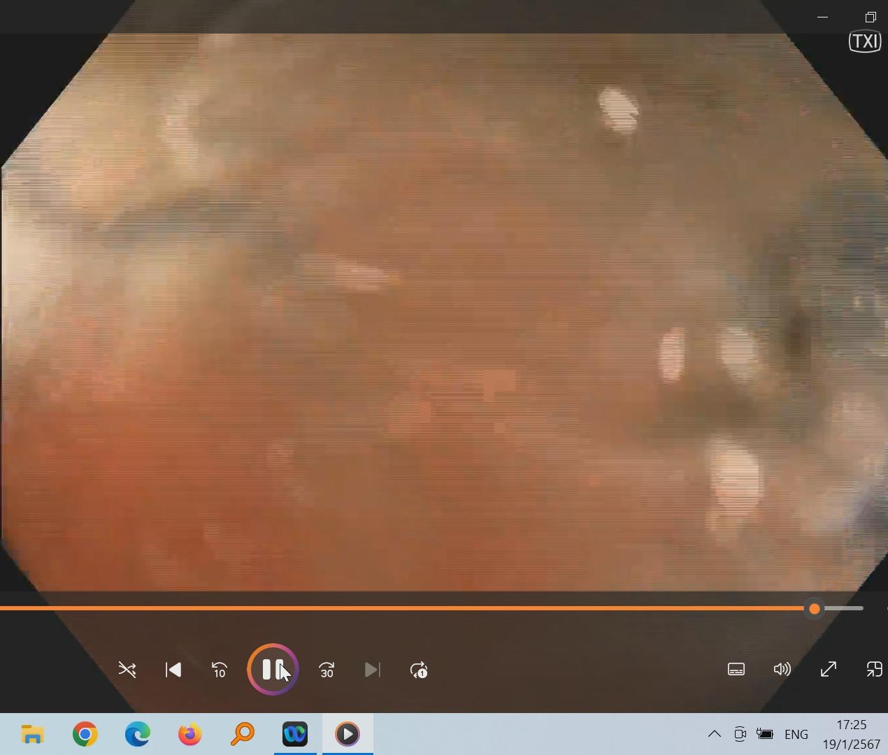
Task: Pause the video playback
Action: tap(273, 670)
